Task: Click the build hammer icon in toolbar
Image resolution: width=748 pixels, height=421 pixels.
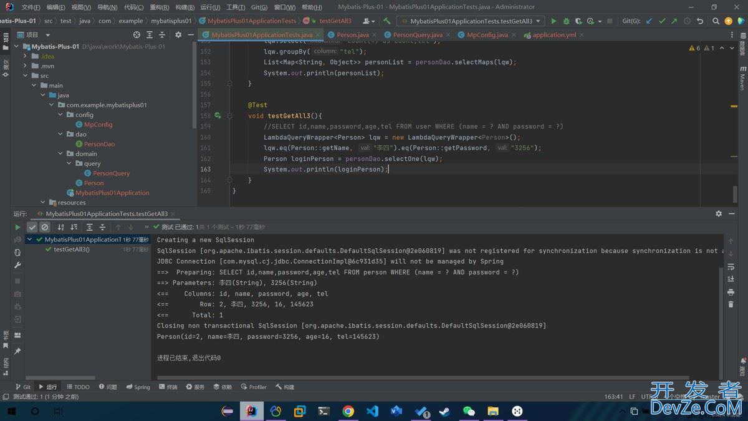Action: tap(387, 21)
